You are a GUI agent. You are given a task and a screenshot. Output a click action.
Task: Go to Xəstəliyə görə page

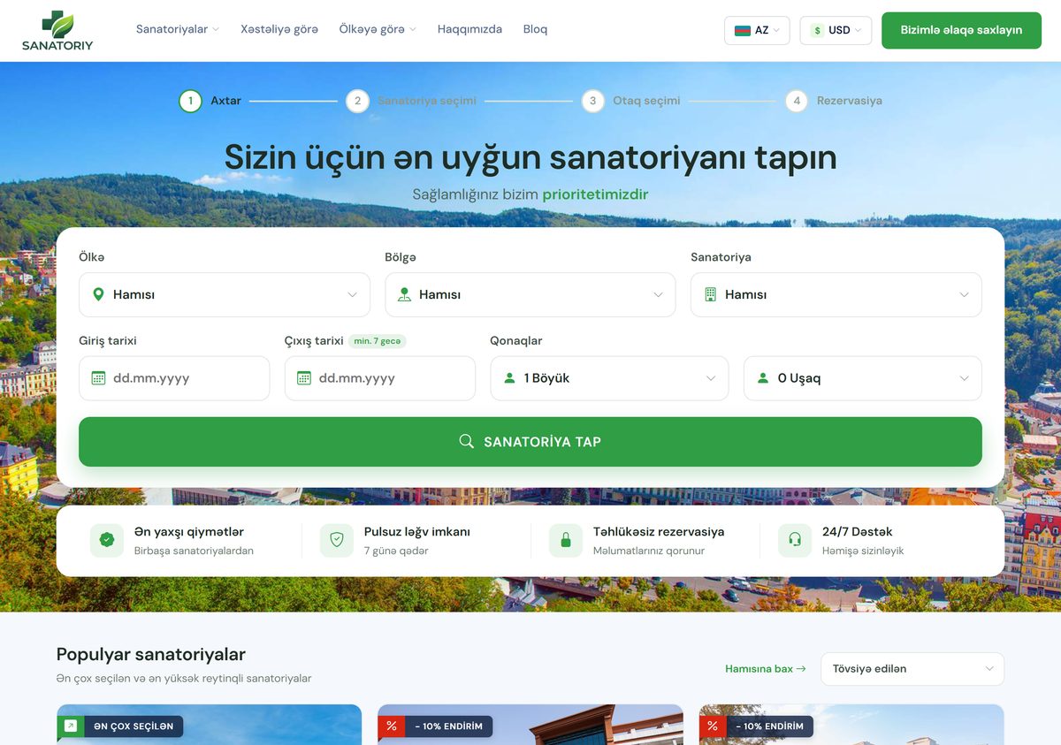click(x=279, y=29)
